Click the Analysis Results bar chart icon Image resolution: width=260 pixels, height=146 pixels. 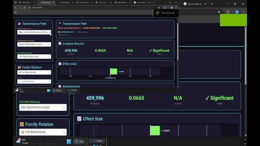60,43
